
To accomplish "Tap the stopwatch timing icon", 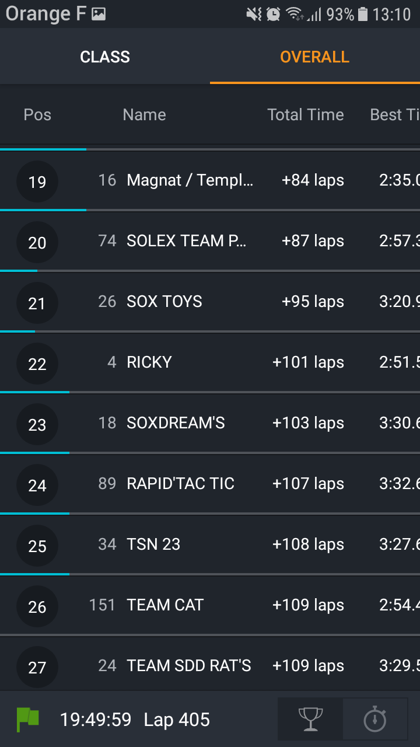I will click(375, 719).
